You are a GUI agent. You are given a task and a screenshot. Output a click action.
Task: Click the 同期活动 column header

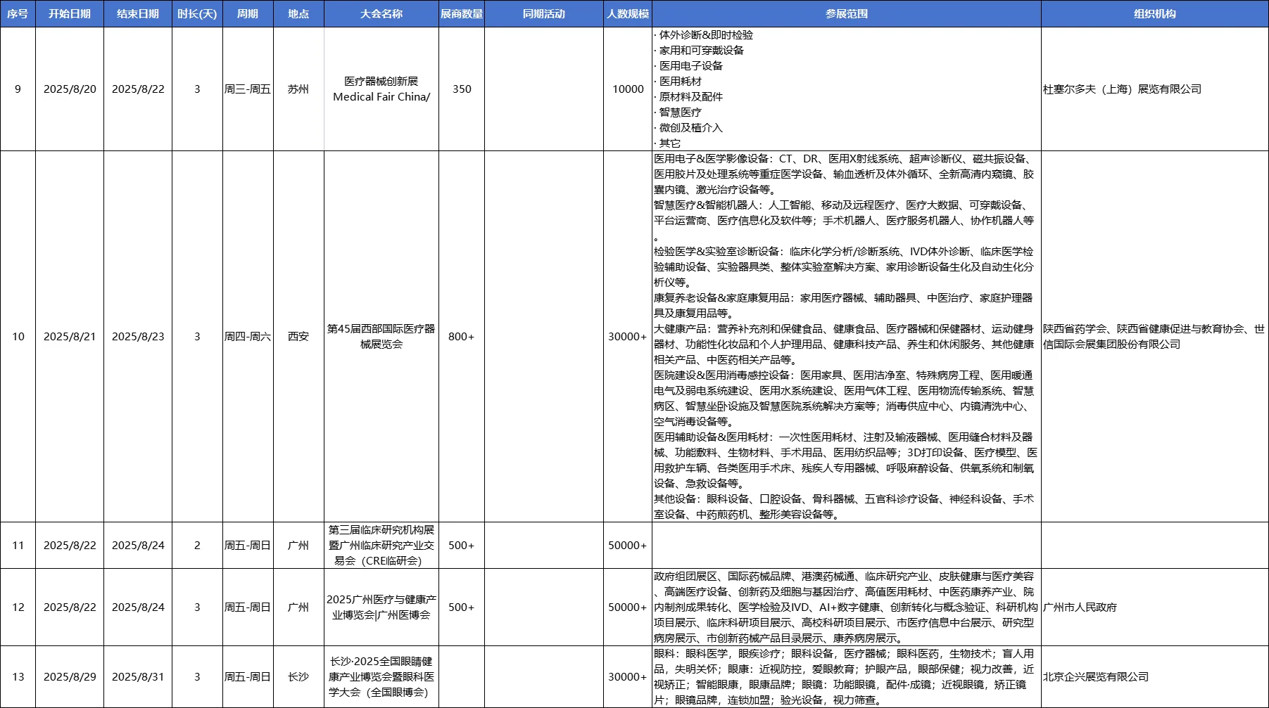point(544,13)
